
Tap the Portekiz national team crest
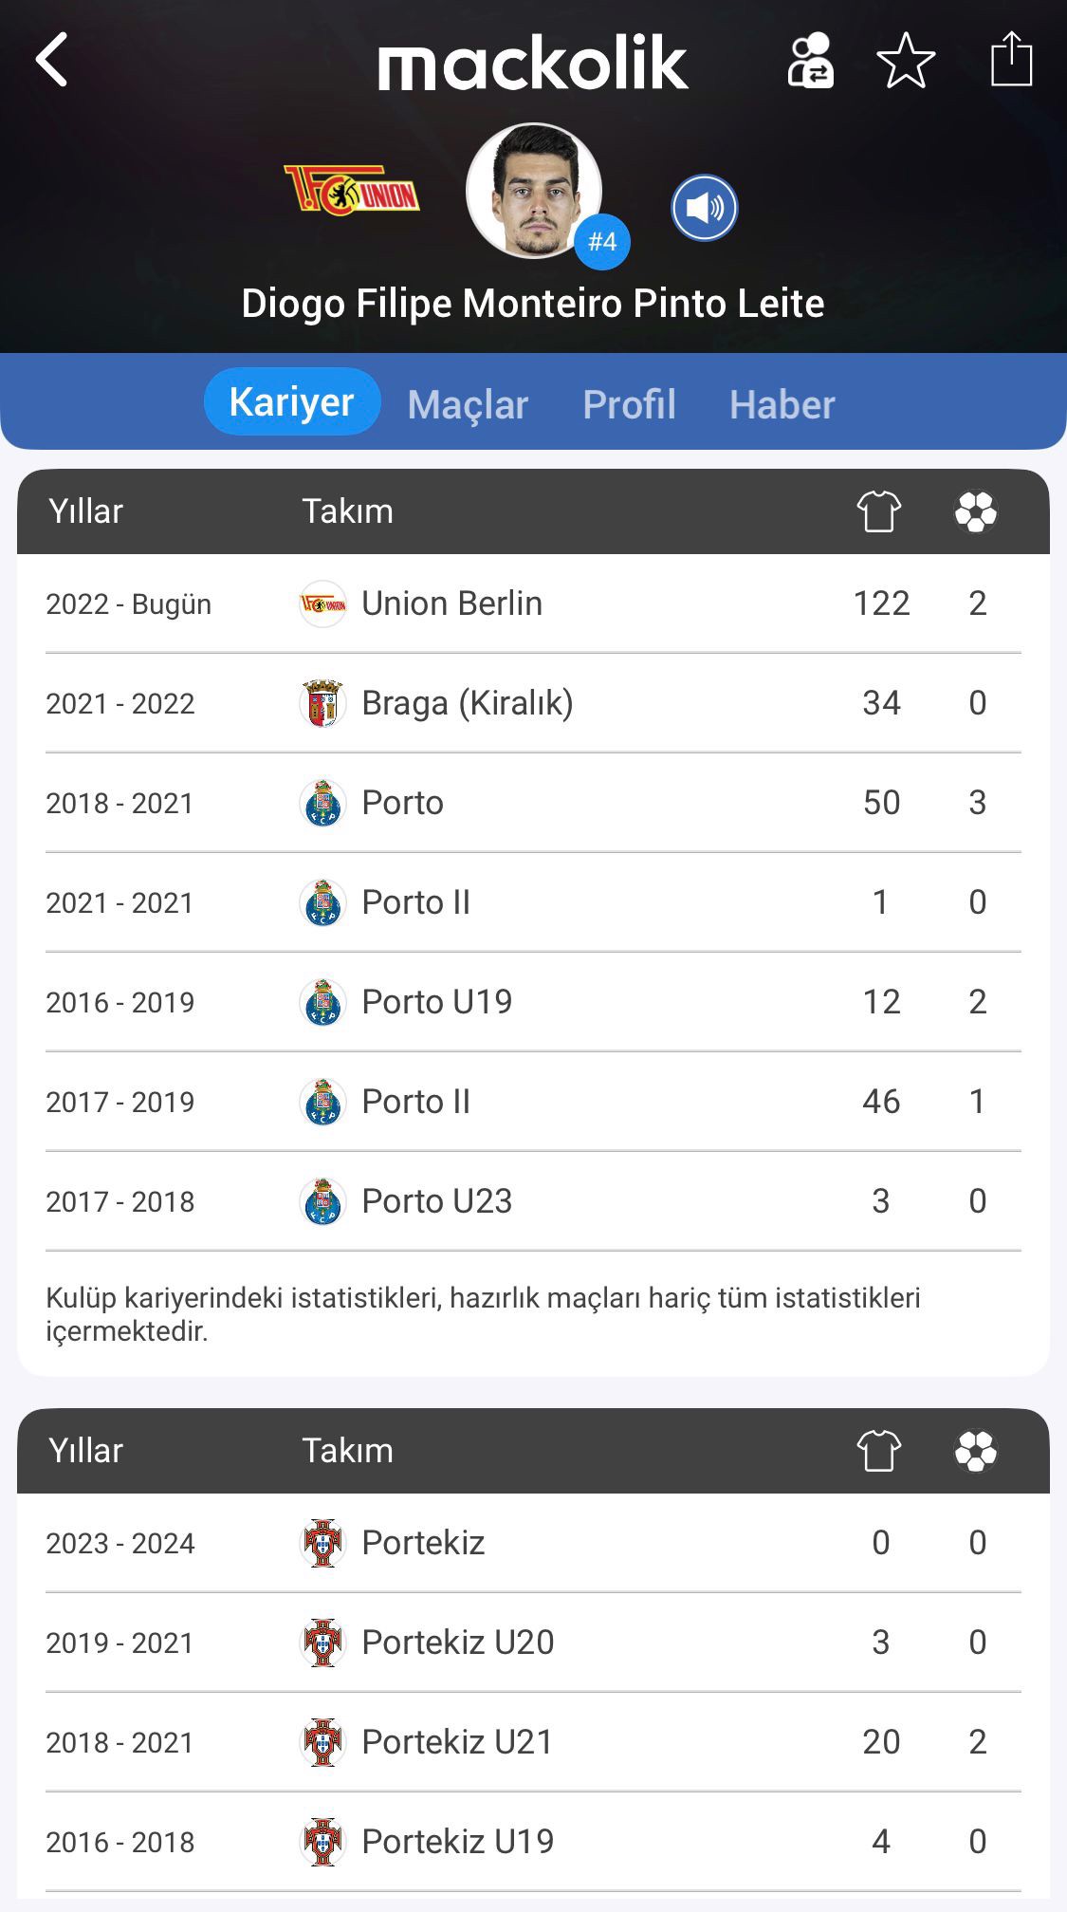coord(322,1543)
